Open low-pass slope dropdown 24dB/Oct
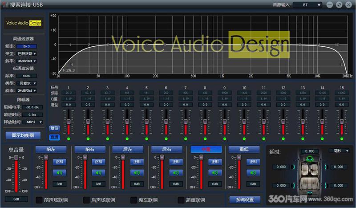The width and height of the screenshot is (356, 208). click(x=27, y=90)
